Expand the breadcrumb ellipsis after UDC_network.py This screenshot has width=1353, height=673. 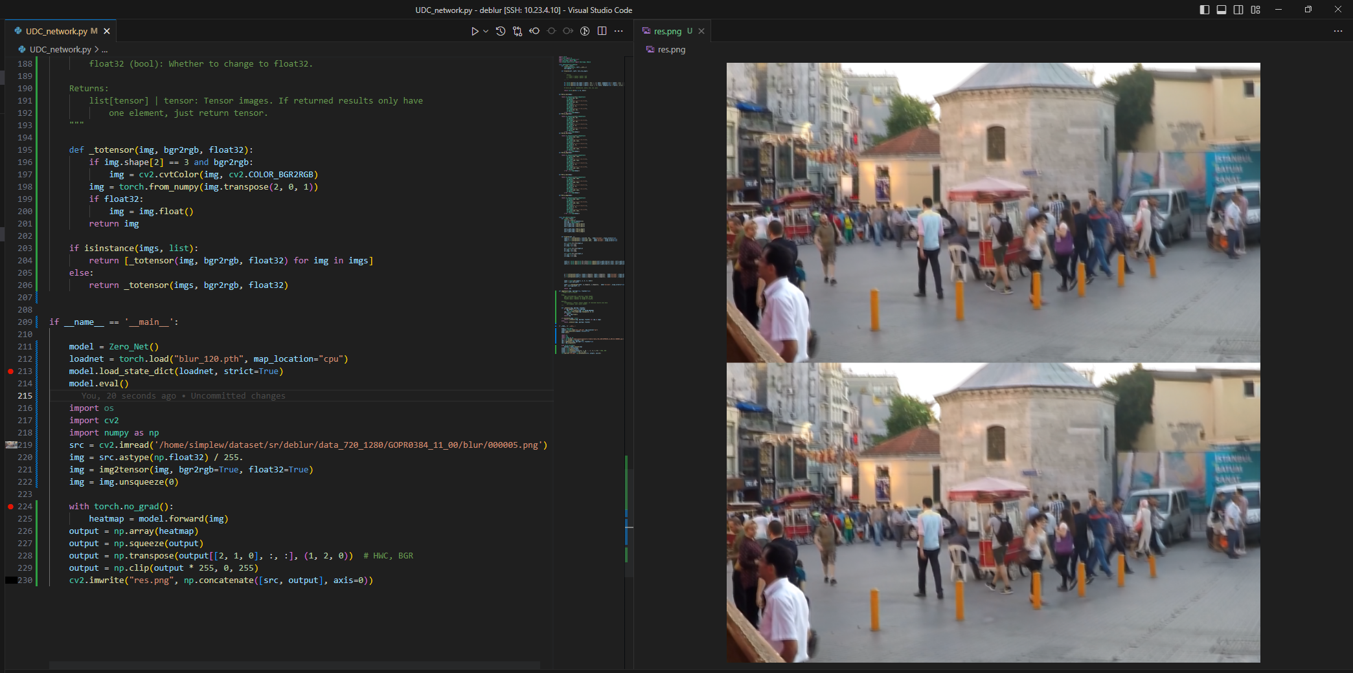[x=104, y=49]
